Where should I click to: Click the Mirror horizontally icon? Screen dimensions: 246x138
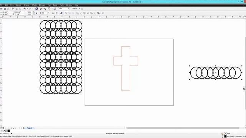pyautogui.click(x=53, y=13)
